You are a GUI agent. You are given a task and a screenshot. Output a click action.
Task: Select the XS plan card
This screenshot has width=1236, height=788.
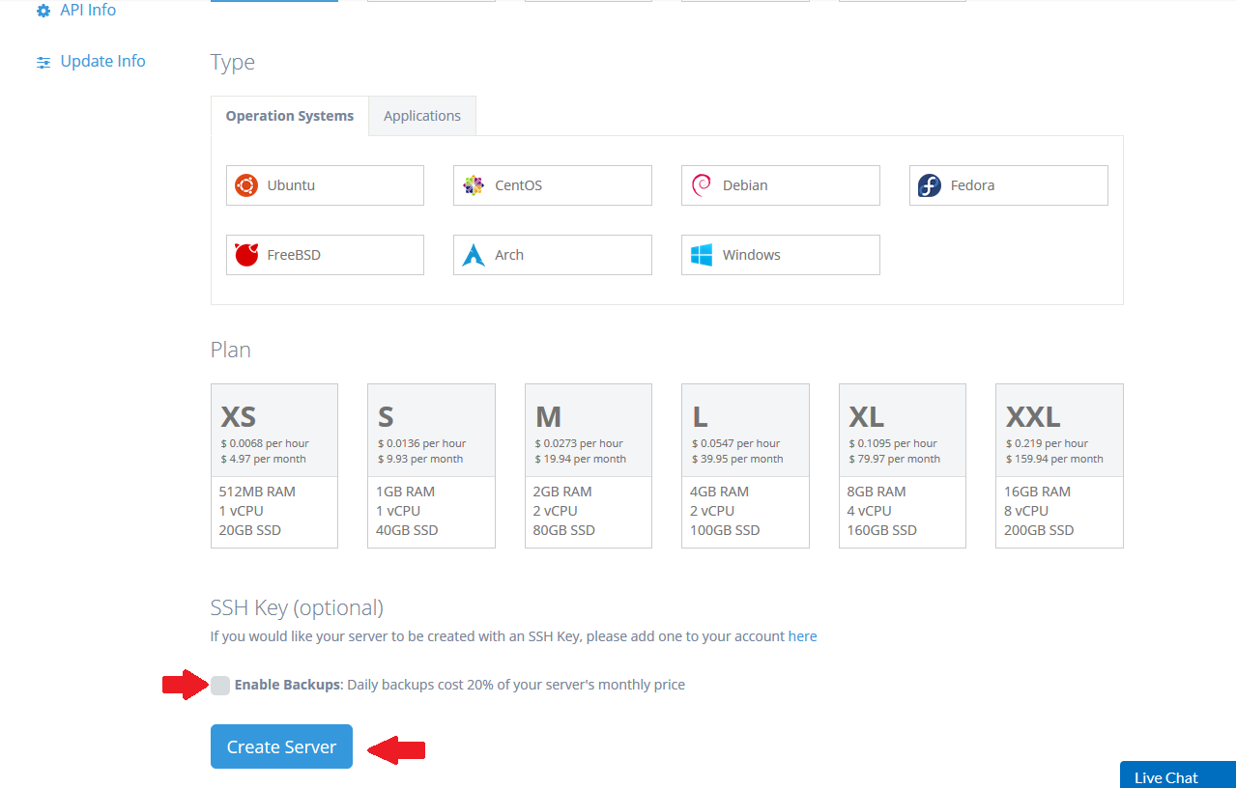[274, 465]
